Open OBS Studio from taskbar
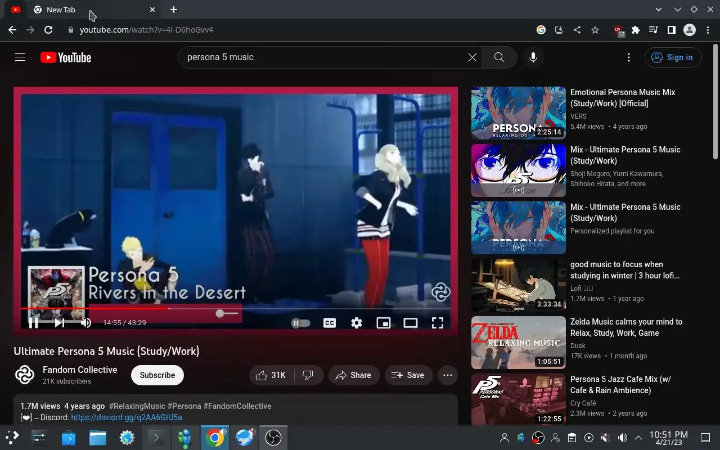720x450 pixels. point(273,438)
